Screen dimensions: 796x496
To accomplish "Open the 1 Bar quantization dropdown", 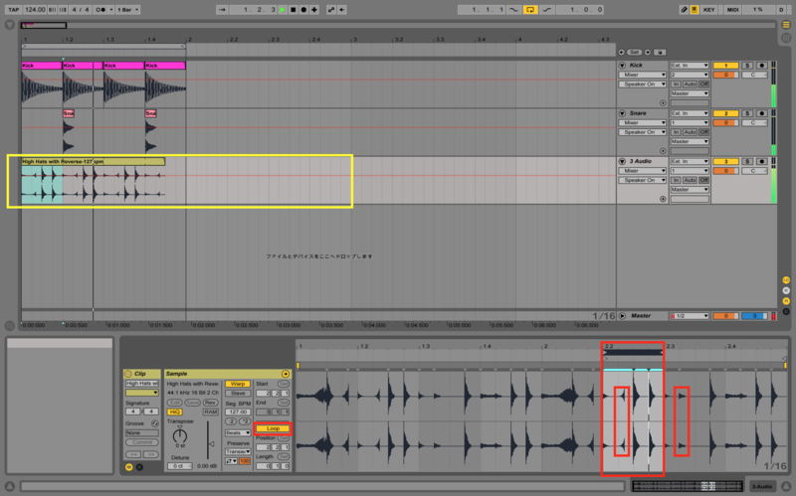I will (x=127, y=10).
